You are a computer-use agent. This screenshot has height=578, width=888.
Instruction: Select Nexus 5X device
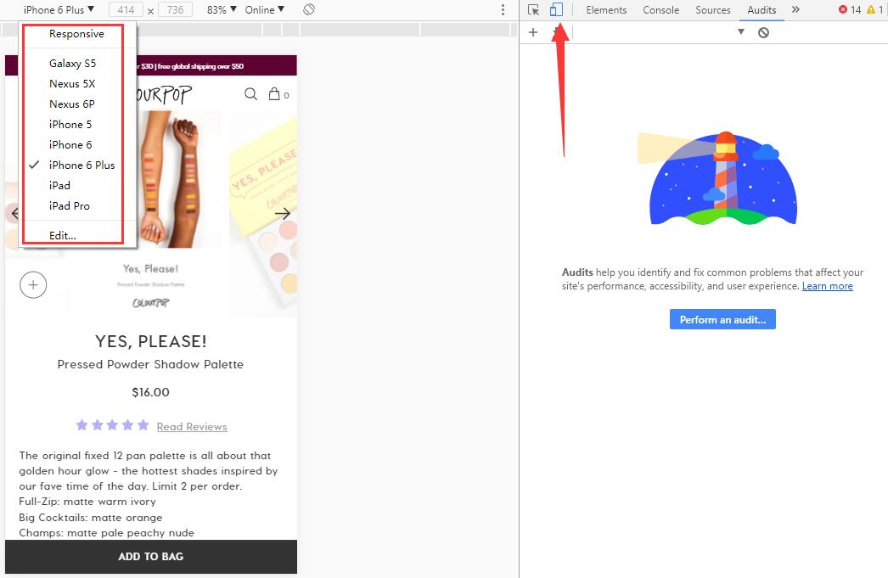pos(78,84)
